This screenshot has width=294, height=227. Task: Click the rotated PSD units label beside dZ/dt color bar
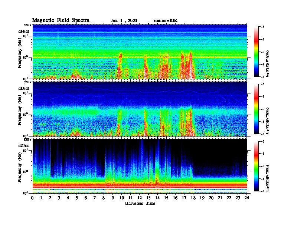pos(268,178)
